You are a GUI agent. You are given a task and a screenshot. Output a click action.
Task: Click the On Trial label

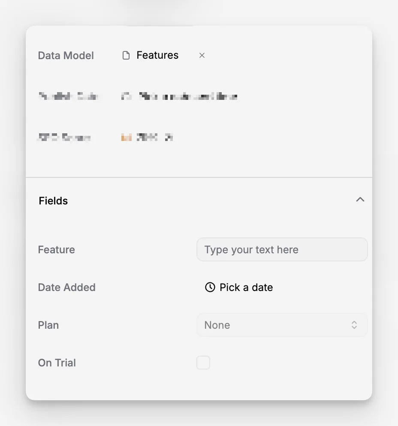(x=57, y=363)
